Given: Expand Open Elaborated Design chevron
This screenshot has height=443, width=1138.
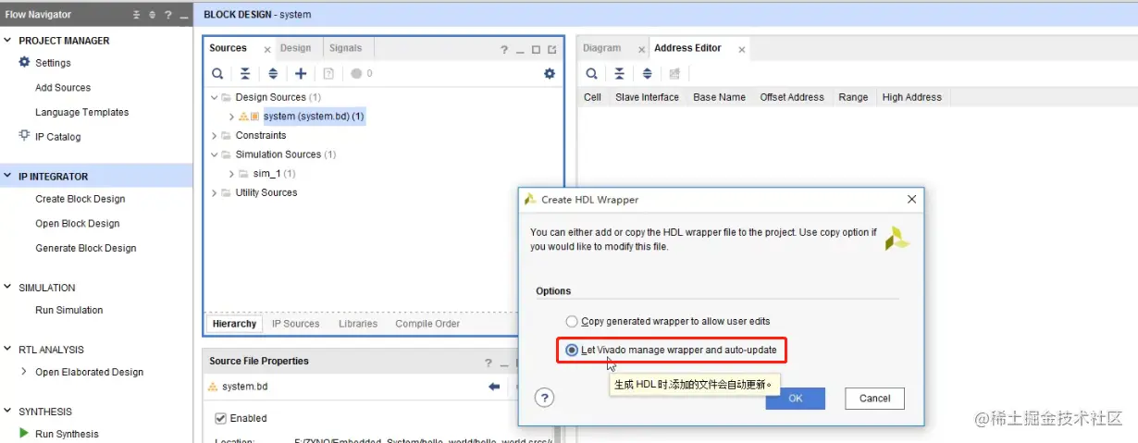Looking at the screenshot, I should 24,372.
